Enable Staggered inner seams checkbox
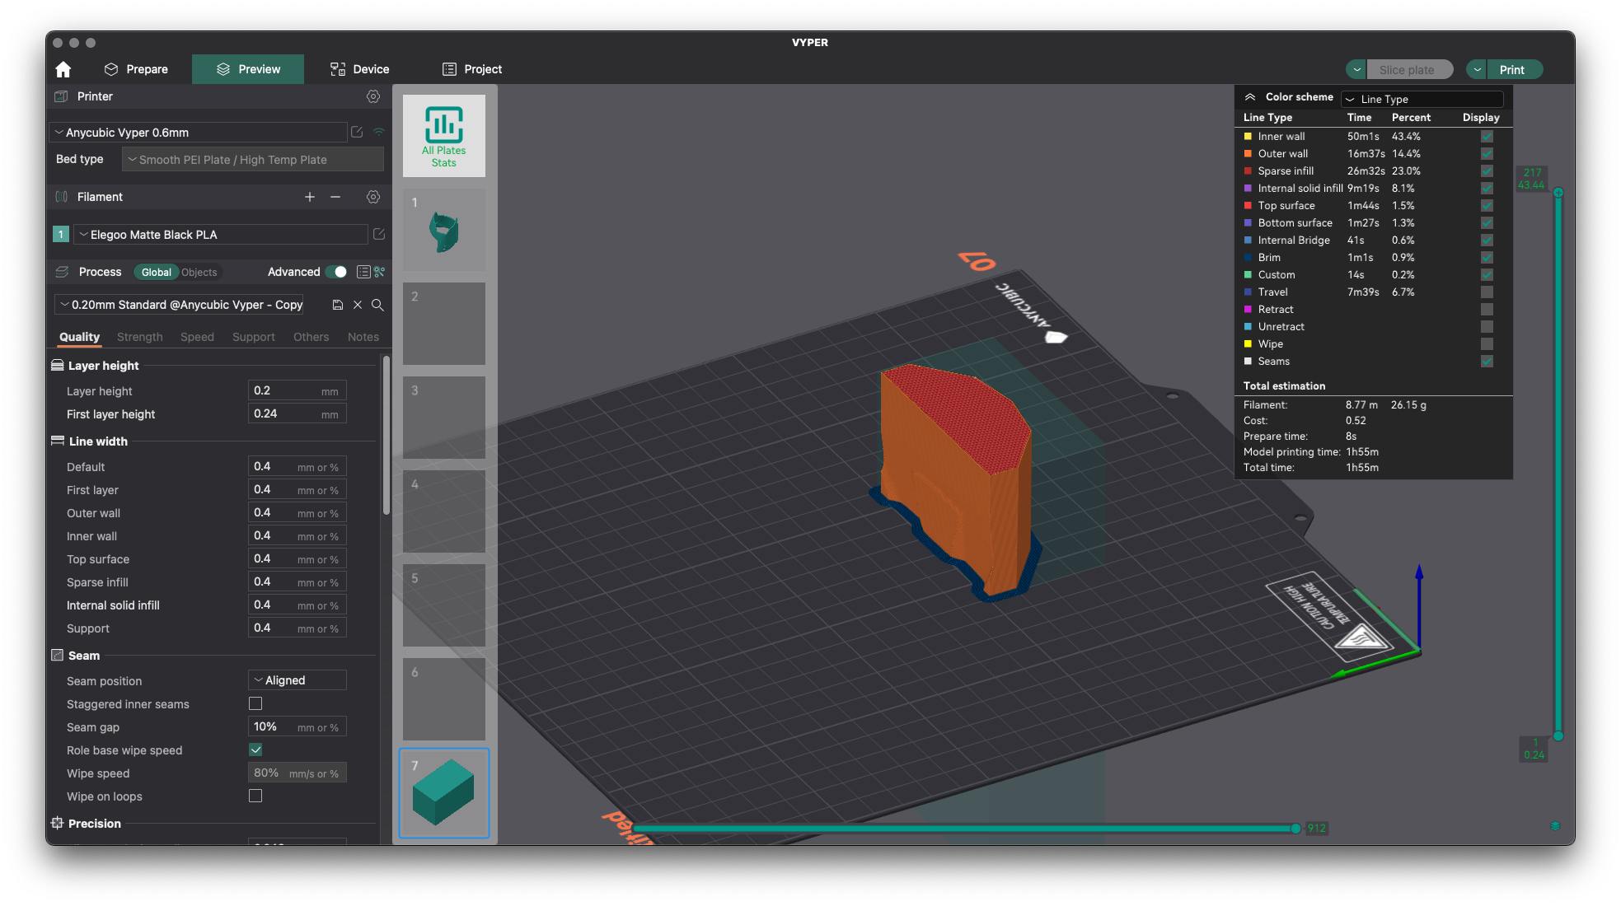Screen dimensions: 1621x906 tap(255, 703)
